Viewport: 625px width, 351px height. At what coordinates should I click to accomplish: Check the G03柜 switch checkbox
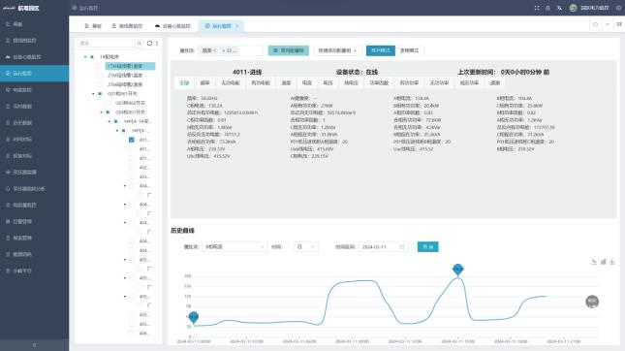coord(108,103)
